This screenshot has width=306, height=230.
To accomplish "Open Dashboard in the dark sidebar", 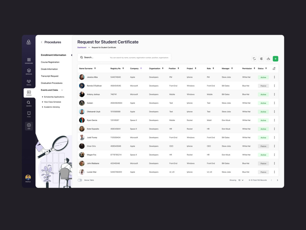I will coord(29,61).
